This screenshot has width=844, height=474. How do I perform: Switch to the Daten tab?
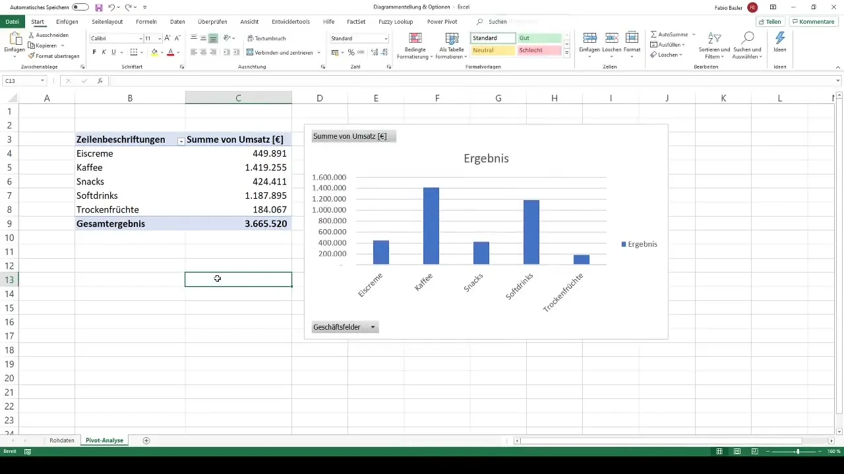click(x=177, y=21)
